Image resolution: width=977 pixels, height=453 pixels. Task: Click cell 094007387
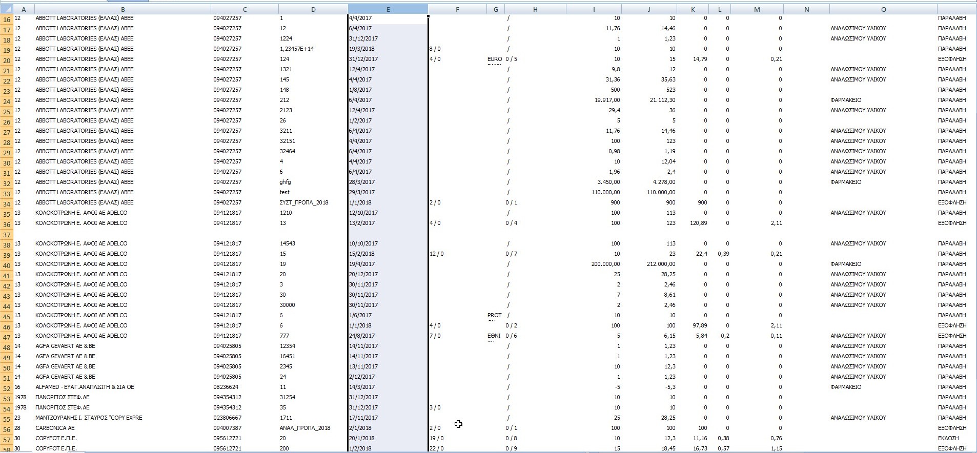245,428
